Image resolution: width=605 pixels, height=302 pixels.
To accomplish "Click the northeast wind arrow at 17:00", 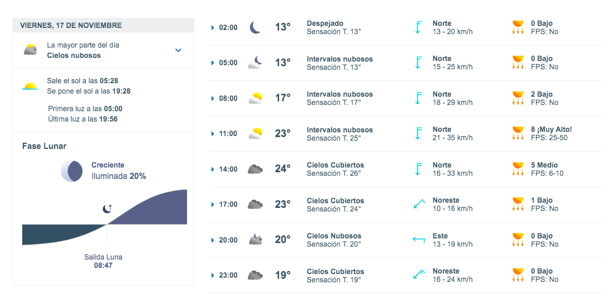I will [418, 204].
